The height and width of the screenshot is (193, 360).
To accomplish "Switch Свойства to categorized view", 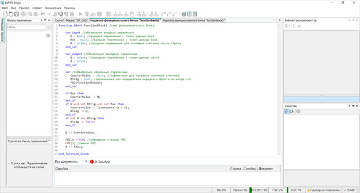I will click(286, 111).
